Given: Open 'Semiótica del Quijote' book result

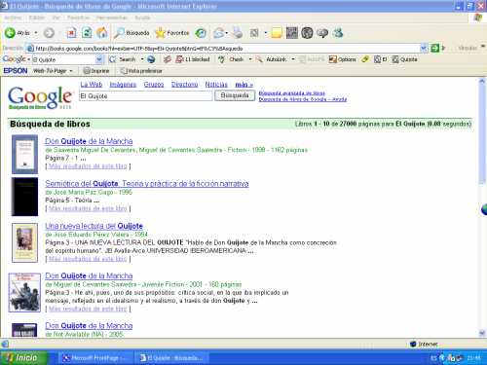Looking at the screenshot, I should tap(147, 184).
